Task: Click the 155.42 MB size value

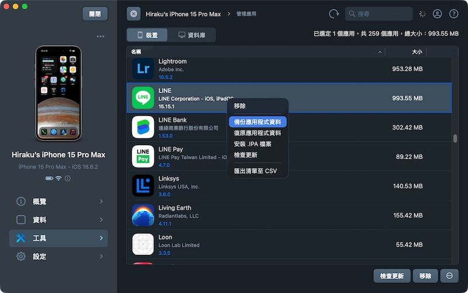Action: (x=408, y=215)
